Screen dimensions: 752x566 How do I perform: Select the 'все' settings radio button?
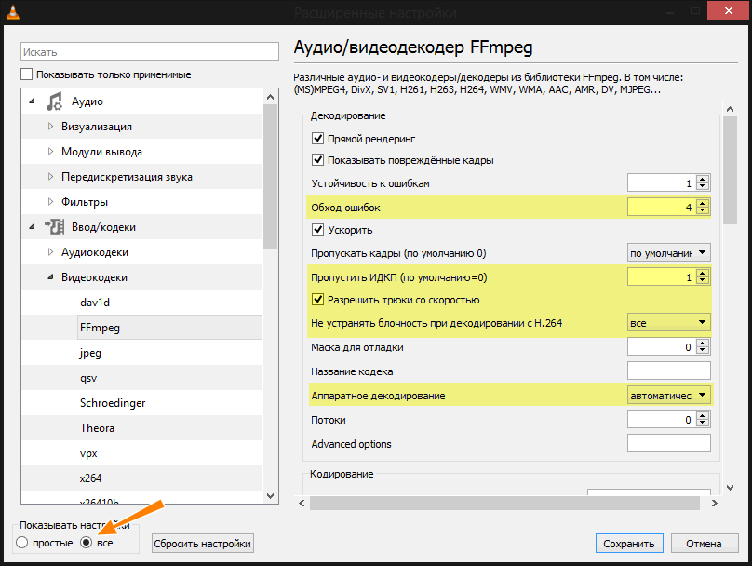coord(86,543)
